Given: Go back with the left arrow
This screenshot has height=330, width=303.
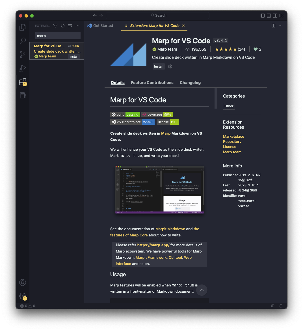Looking at the screenshot, I should click(x=95, y=16).
